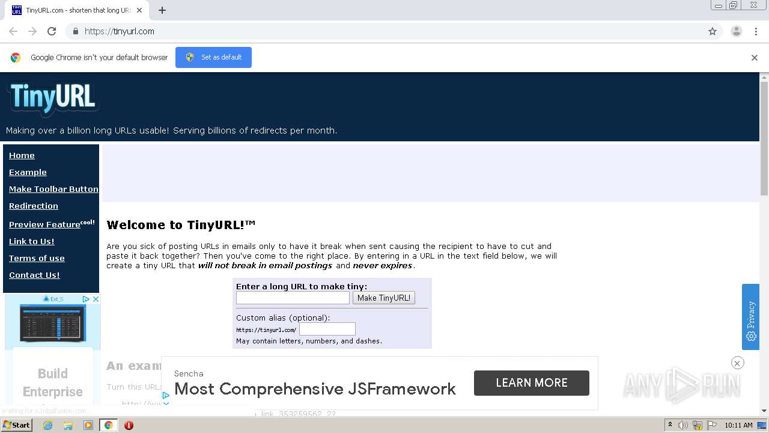Click the volume speaker tray icon
The height and width of the screenshot is (433, 769).
[x=683, y=425]
